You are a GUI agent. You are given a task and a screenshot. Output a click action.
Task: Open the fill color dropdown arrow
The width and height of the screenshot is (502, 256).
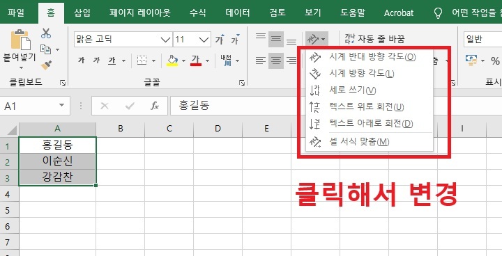click(184, 61)
